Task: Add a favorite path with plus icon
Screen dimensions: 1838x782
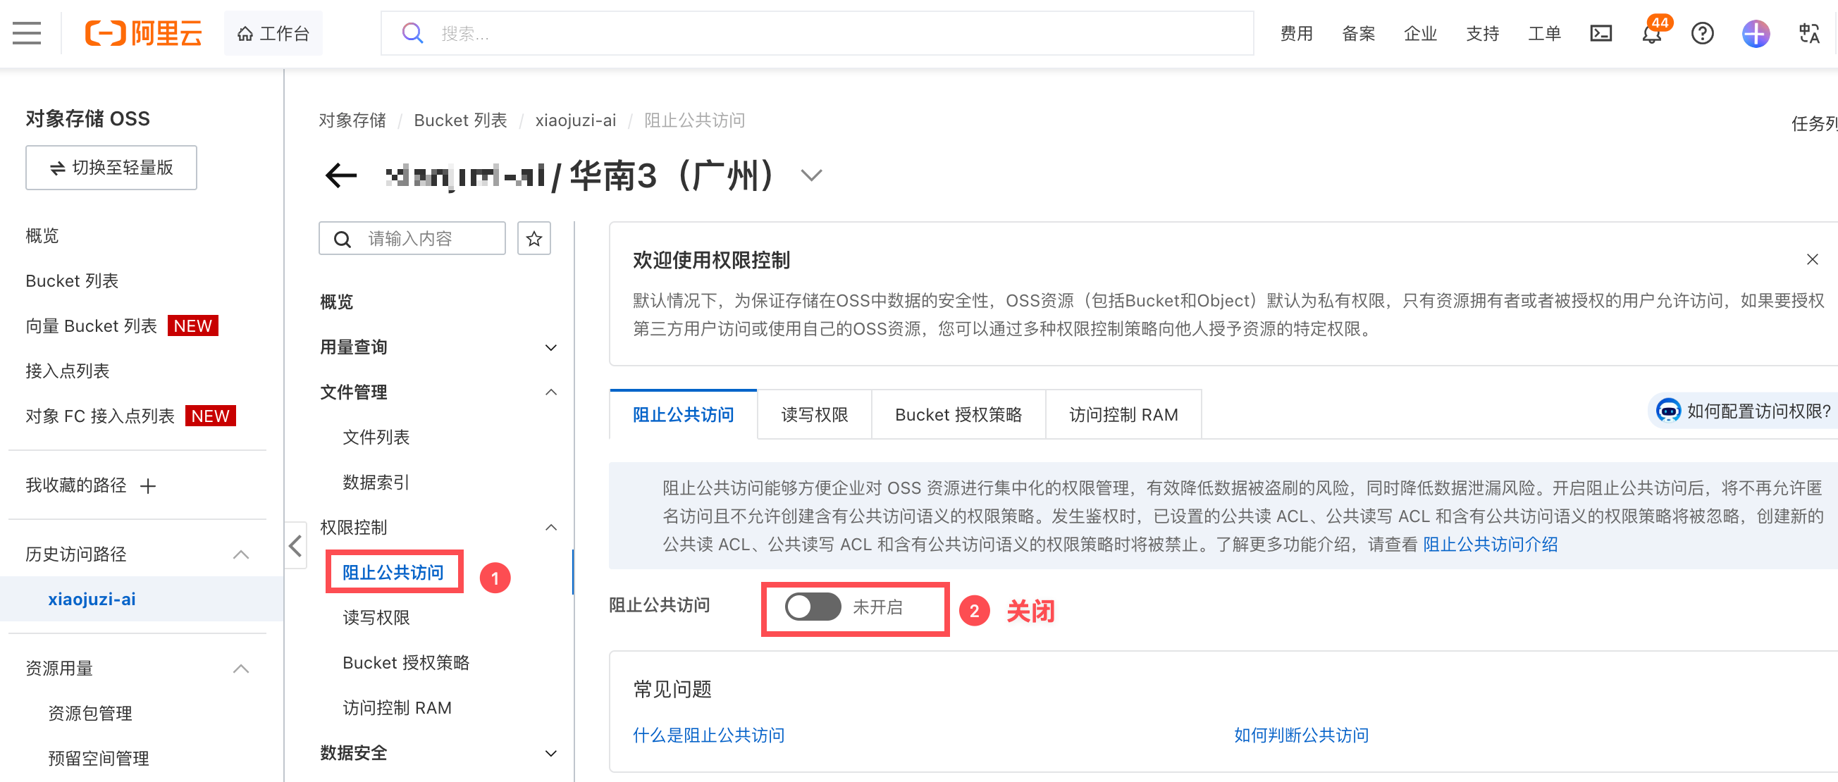Action: pos(148,486)
